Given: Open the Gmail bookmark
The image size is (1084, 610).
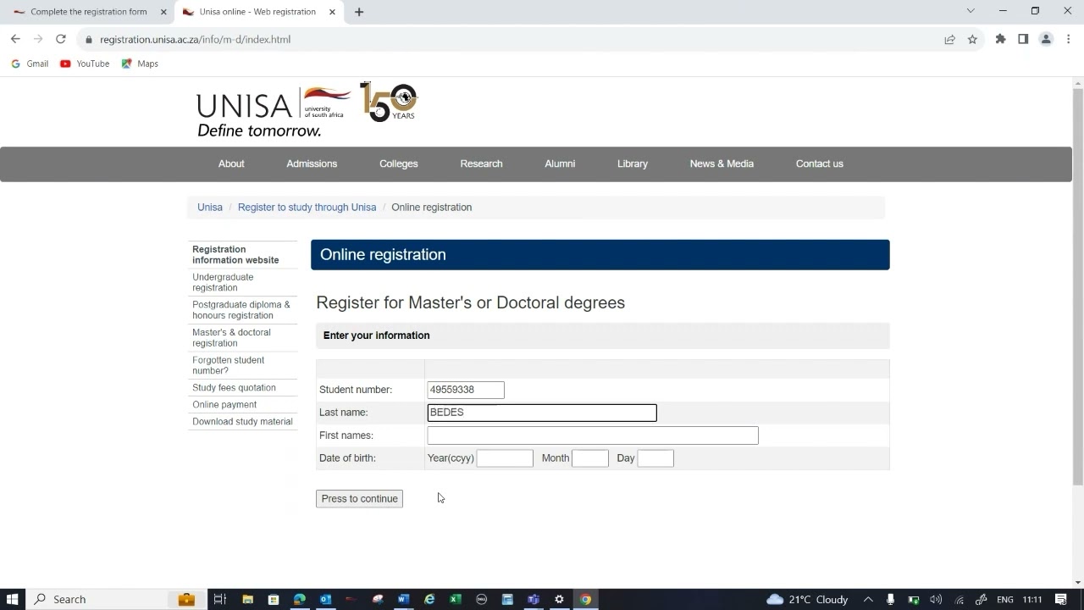Looking at the screenshot, I should click(30, 64).
